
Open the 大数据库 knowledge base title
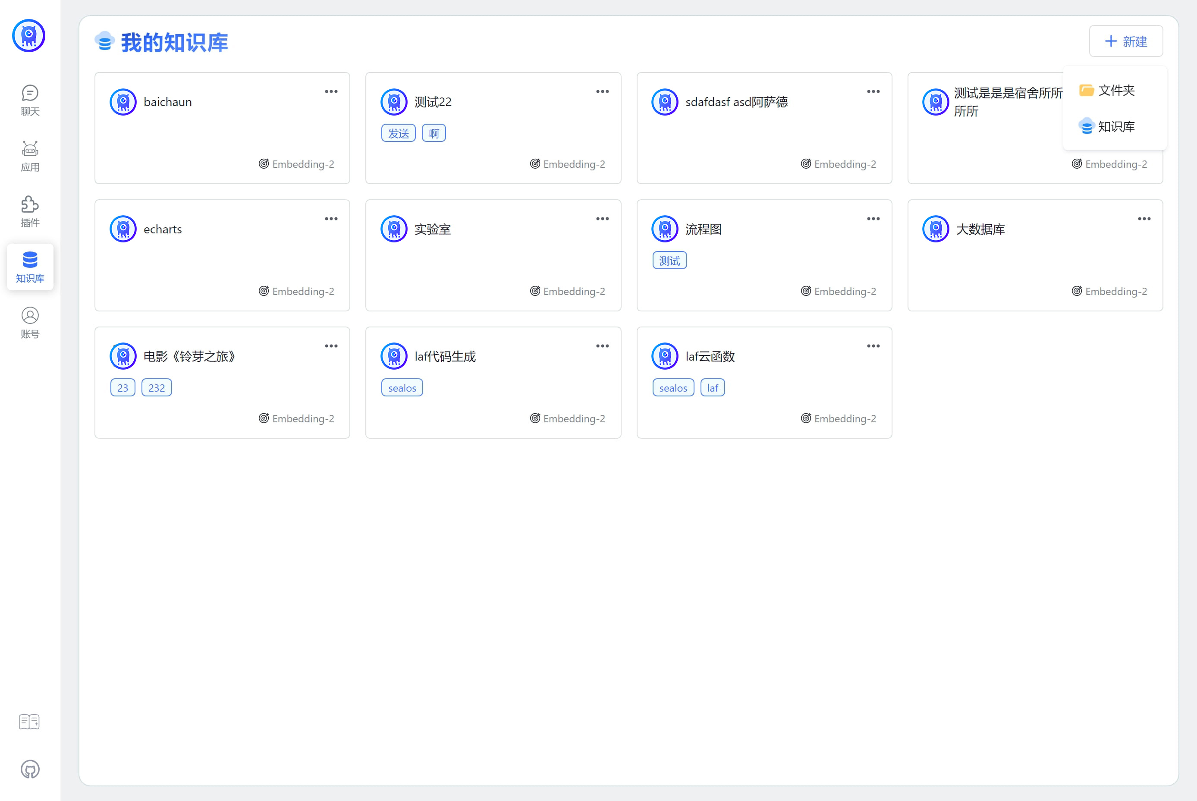[x=980, y=229]
